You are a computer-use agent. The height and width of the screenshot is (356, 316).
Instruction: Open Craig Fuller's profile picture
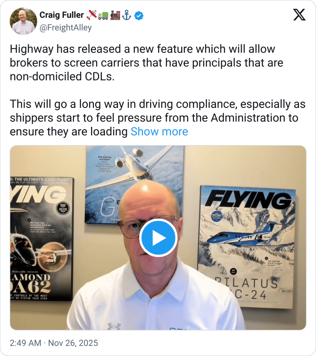tap(24, 21)
